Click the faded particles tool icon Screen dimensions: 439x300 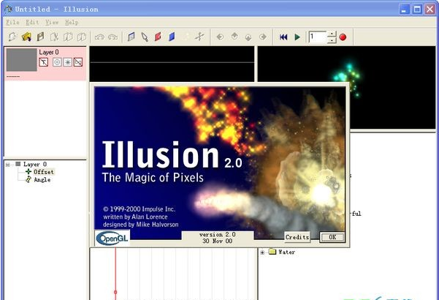(x=186, y=37)
